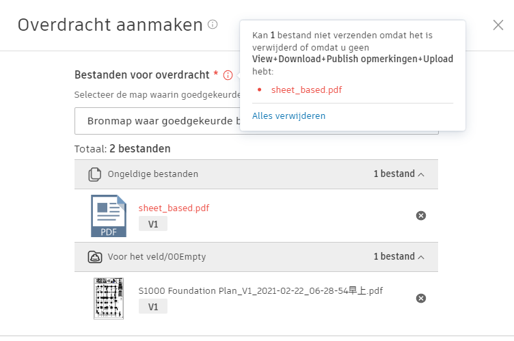Remove sheet_based.pdf with its X icon
This screenshot has width=514, height=341.
tap(421, 216)
